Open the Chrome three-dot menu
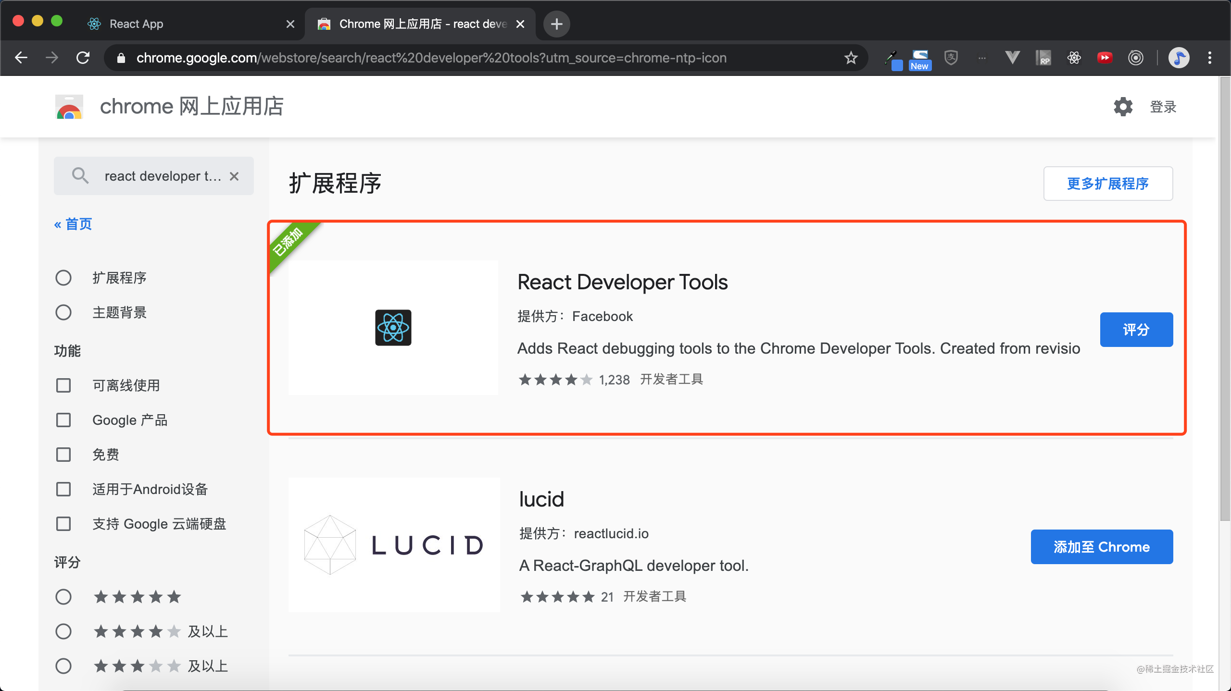This screenshot has height=691, width=1231. (x=1210, y=58)
